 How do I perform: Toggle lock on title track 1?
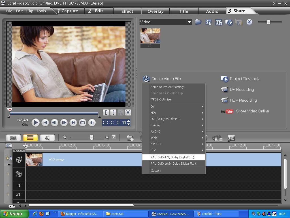tap(8, 185)
